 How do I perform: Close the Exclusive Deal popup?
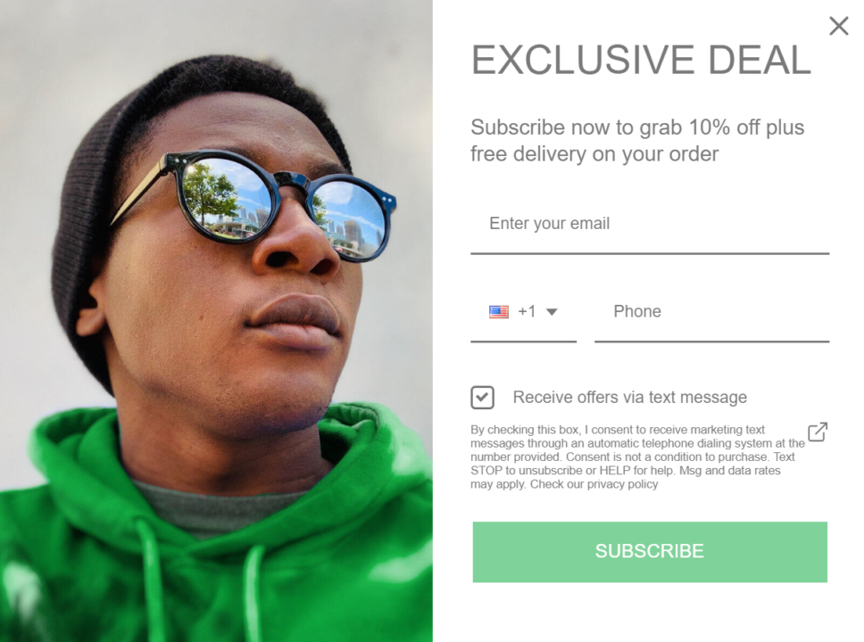[x=838, y=26]
